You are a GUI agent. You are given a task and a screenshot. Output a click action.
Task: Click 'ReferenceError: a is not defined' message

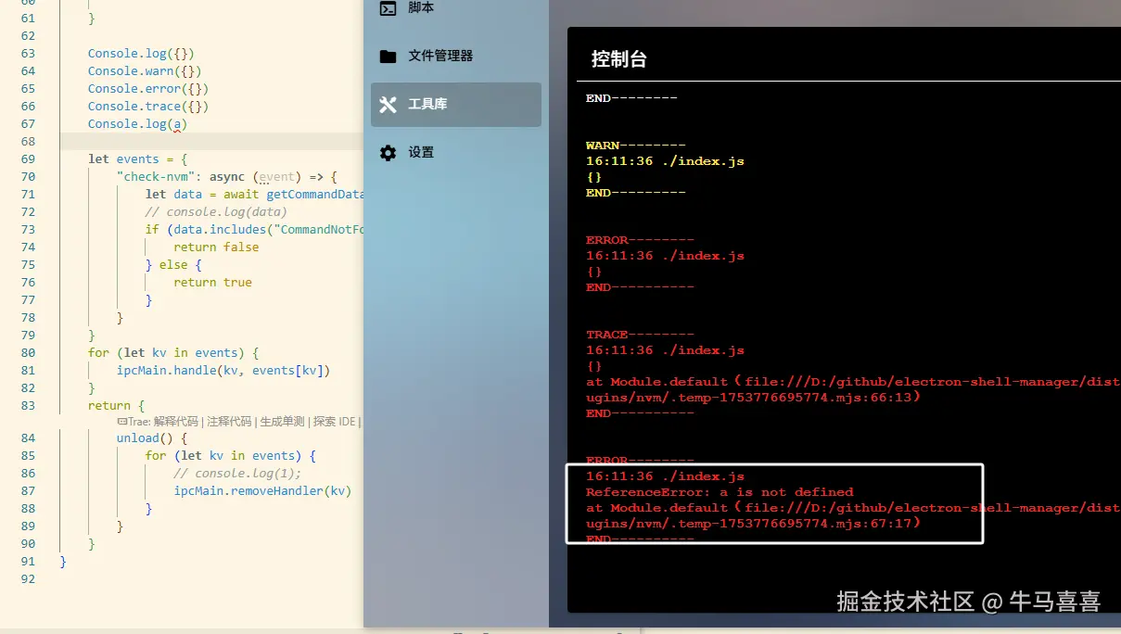click(720, 492)
